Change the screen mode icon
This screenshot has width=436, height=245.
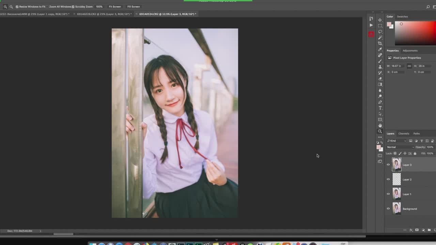pos(380,162)
